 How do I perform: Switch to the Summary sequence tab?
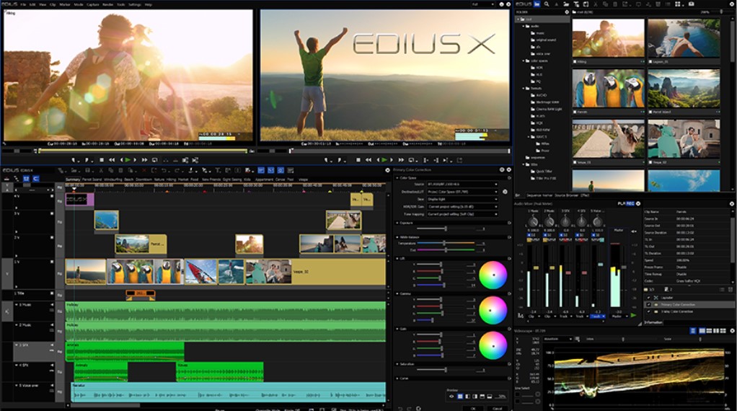tap(73, 180)
